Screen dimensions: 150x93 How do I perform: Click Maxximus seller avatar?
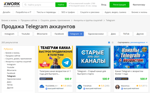pos(117,87)
